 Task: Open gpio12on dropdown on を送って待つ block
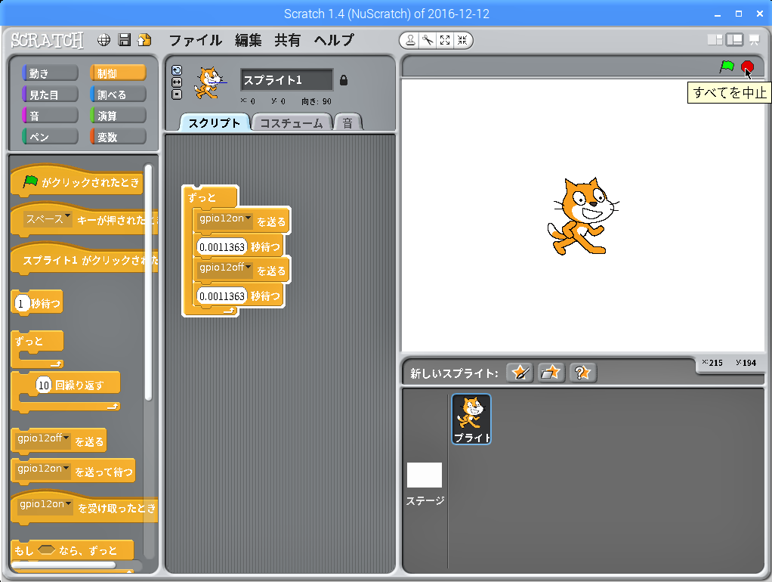[43, 470]
